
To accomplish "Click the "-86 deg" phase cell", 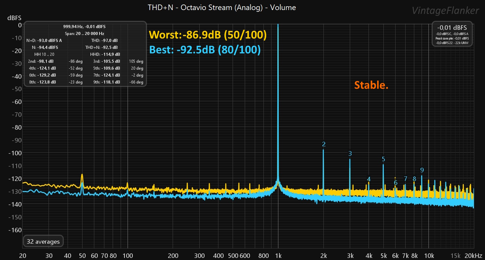I will pyautogui.click(x=76, y=61).
